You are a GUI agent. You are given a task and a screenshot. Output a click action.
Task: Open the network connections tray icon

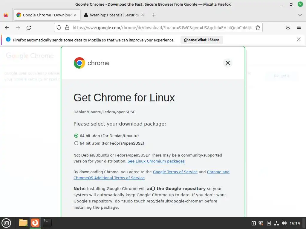(x=276, y=223)
